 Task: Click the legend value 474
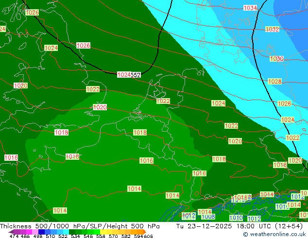coord(14,236)
